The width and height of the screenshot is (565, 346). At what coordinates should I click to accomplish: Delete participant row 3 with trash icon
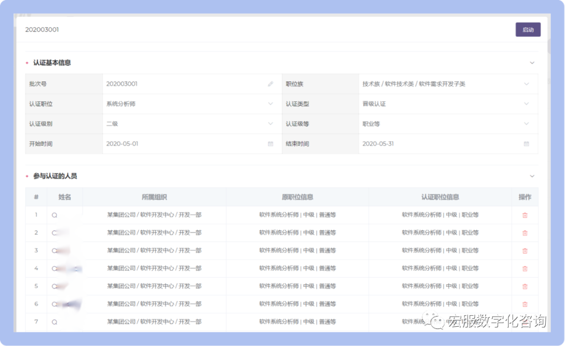point(525,251)
